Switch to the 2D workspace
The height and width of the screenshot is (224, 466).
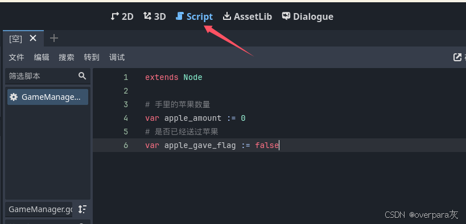pyautogui.click(x=122, y=16)
